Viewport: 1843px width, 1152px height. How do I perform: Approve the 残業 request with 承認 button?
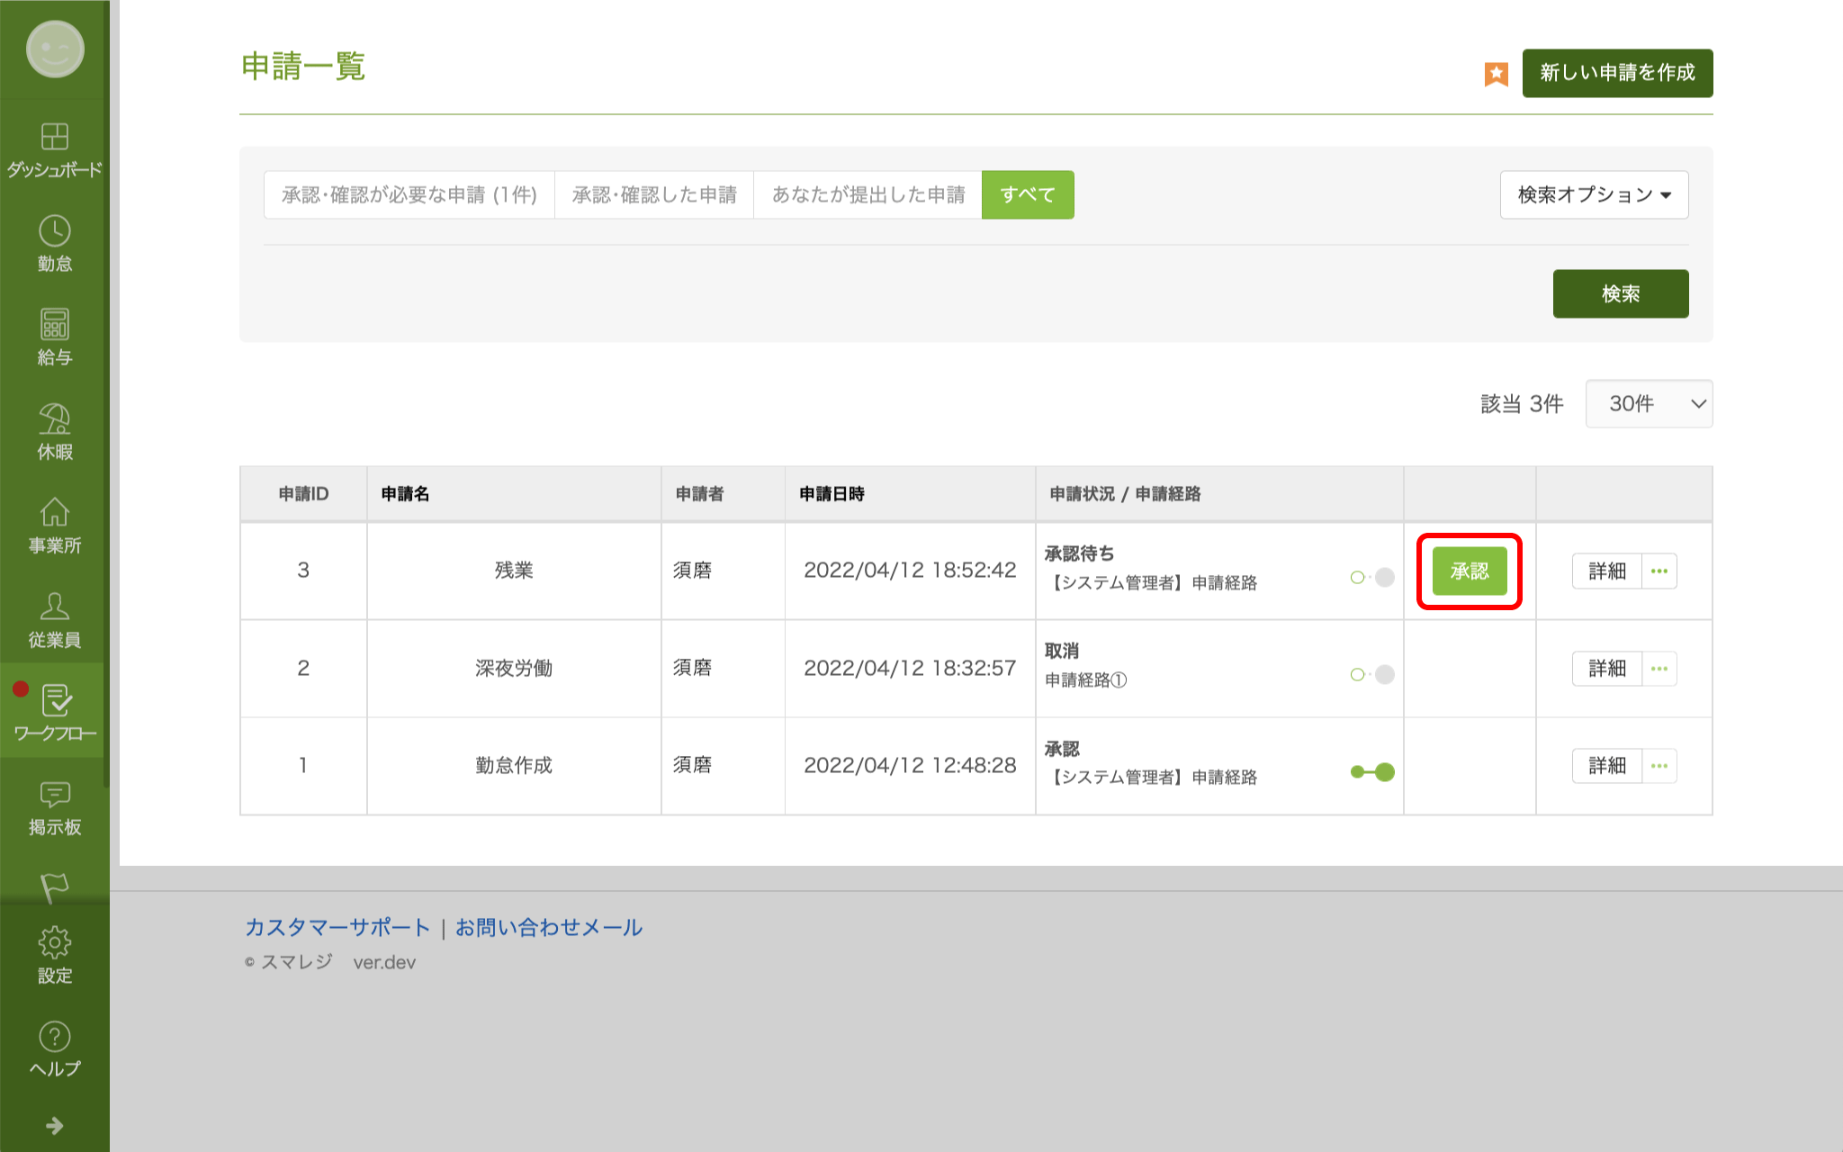click(x=1469, y=571)
